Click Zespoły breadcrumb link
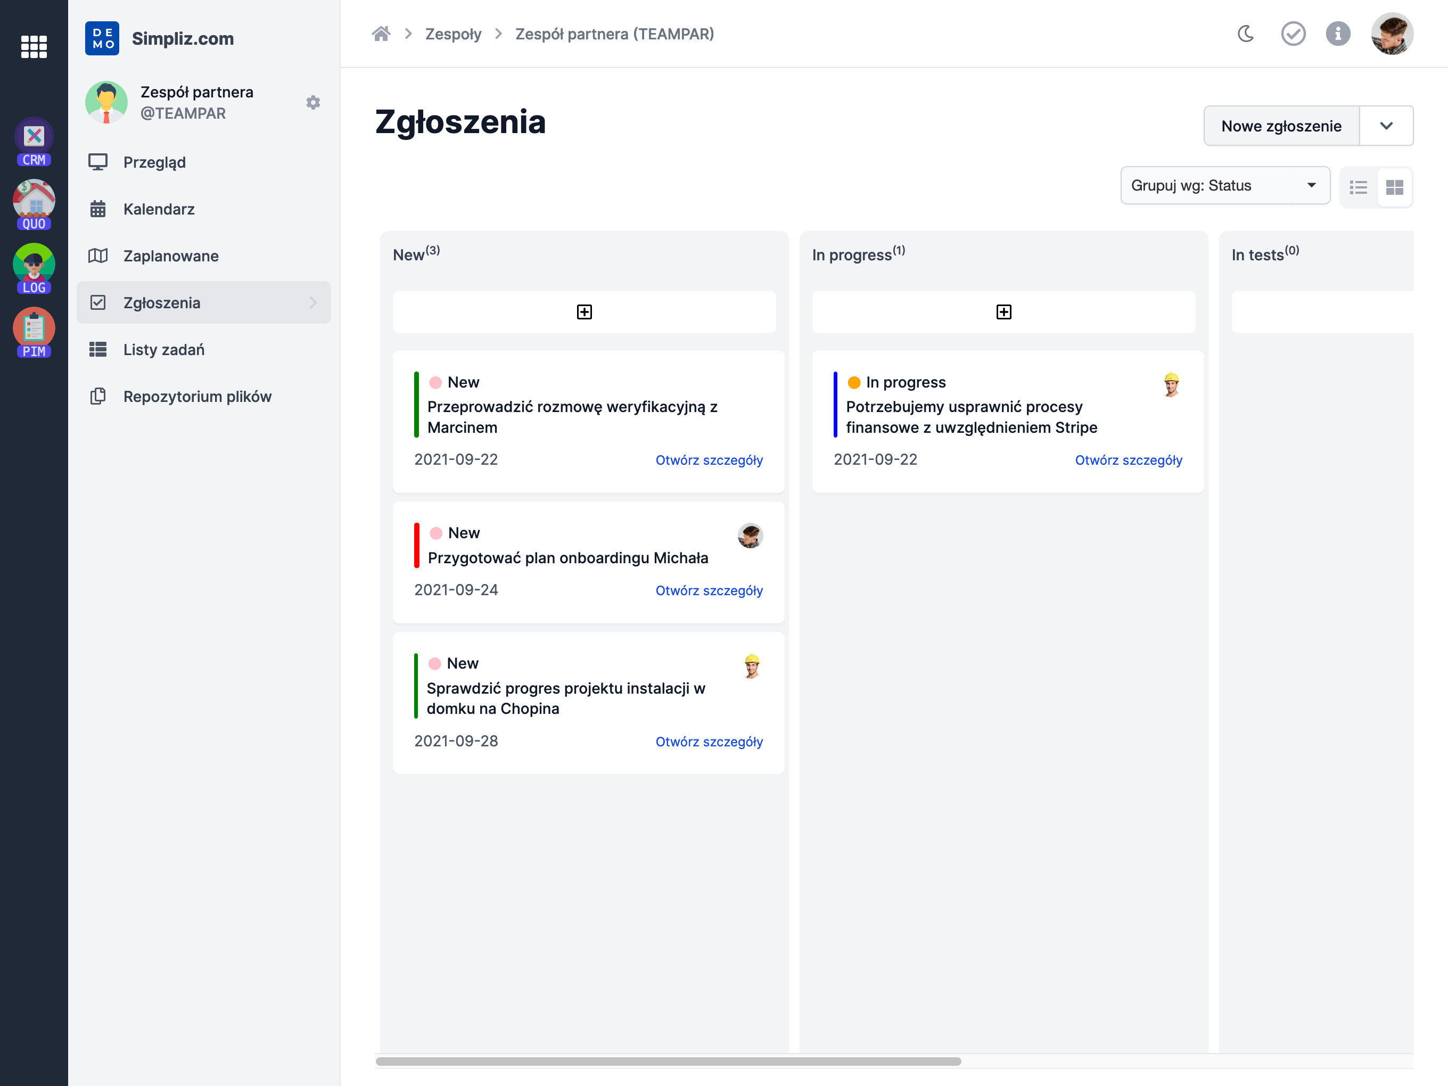Screen dimensions: 1448x1086 point(453,34)
